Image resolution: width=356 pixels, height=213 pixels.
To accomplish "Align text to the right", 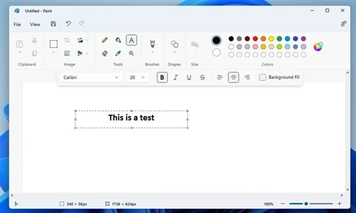I will 247,78.
